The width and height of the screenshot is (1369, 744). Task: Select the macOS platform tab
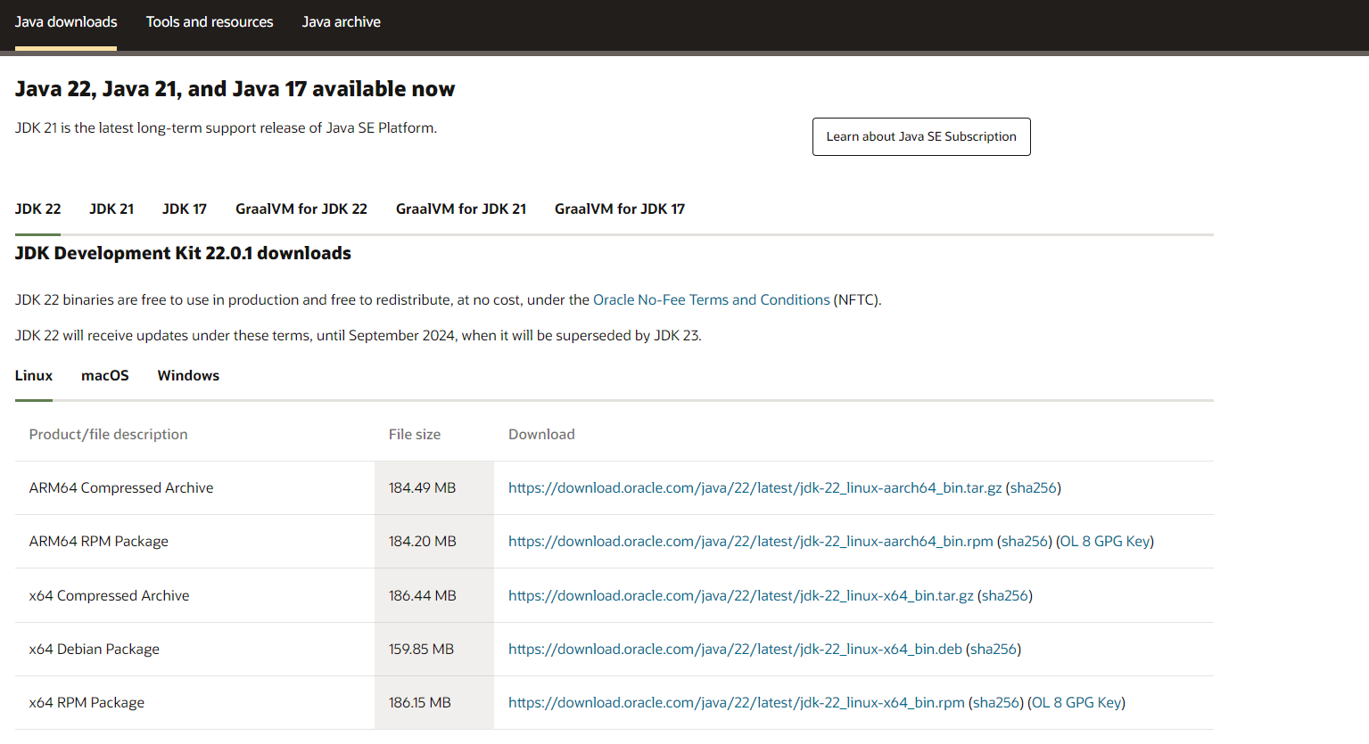click(105, 376)
